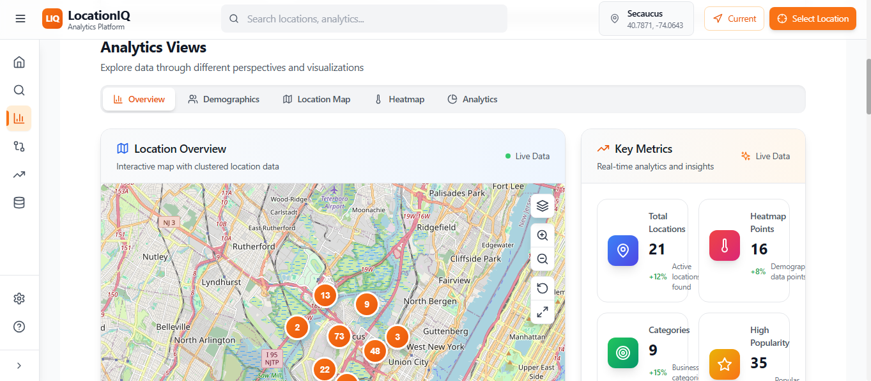
Task: Open the database sidebar icon
Action: pos(19,203)
